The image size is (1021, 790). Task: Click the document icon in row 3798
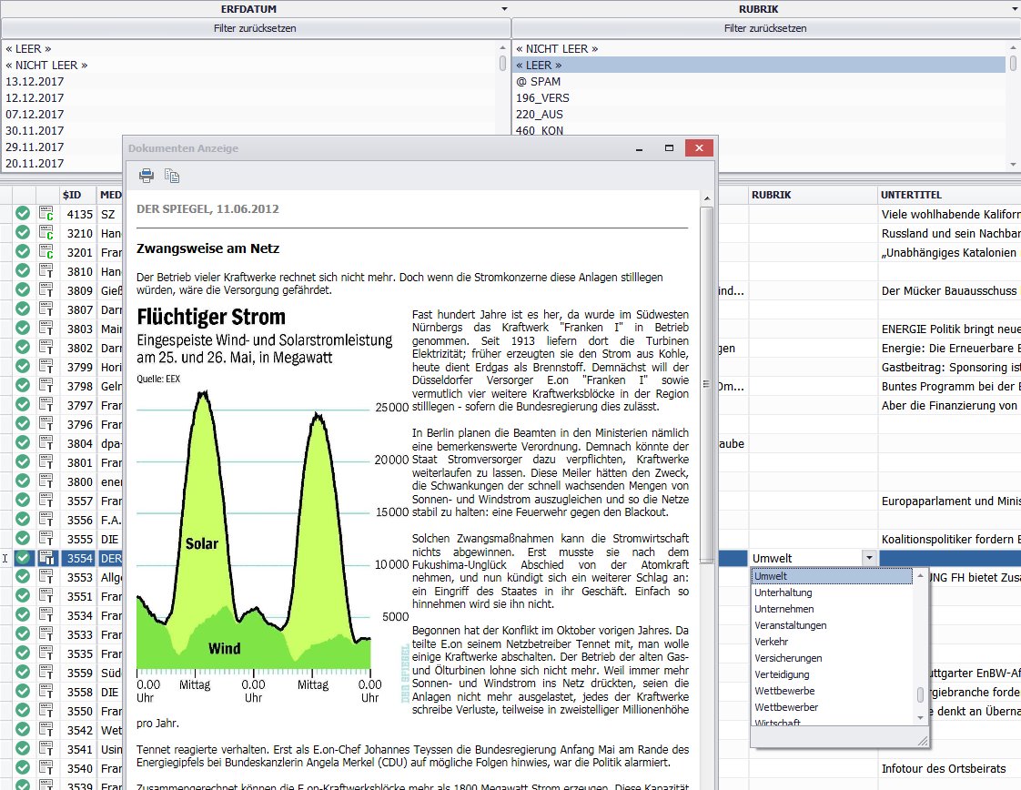pos(46,386)
